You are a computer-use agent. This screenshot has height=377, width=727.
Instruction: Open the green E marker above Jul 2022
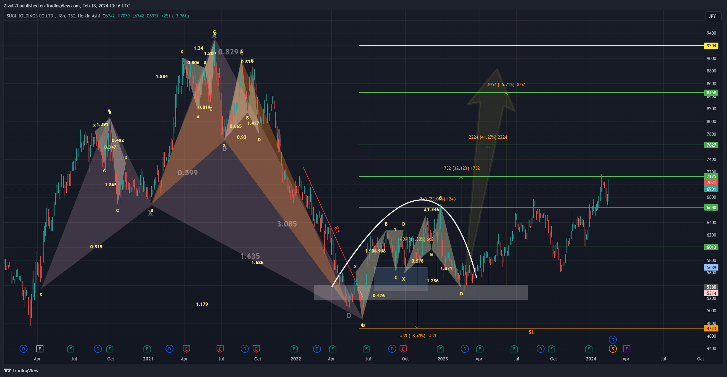coord(366,349)
